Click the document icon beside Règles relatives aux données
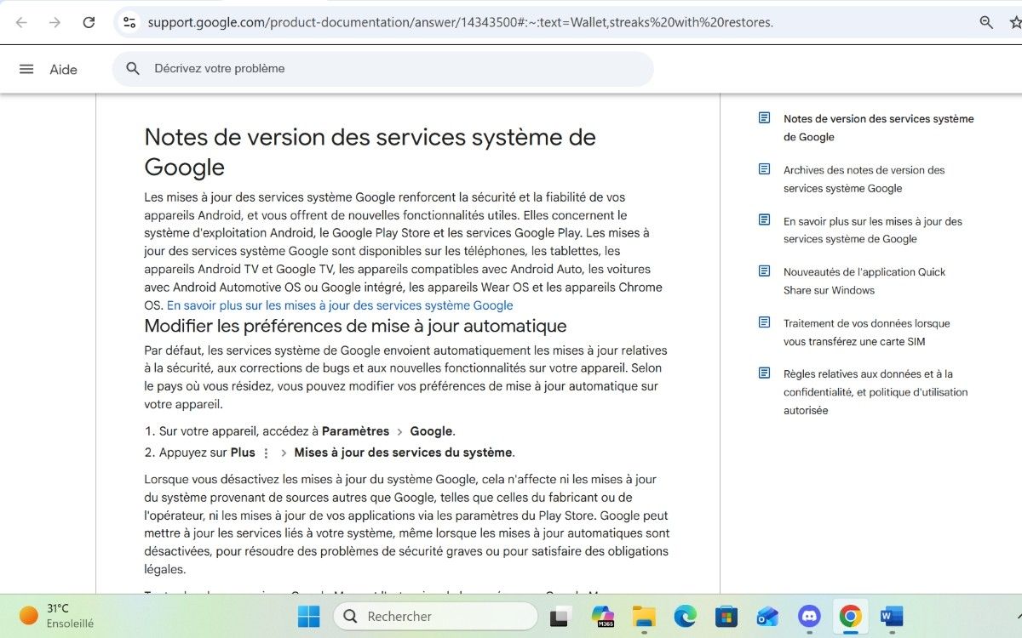 click(765, 373)
